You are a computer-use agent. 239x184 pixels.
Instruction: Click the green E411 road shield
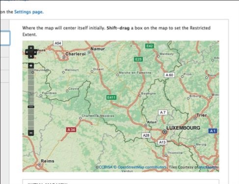click(x=111, y=97)
